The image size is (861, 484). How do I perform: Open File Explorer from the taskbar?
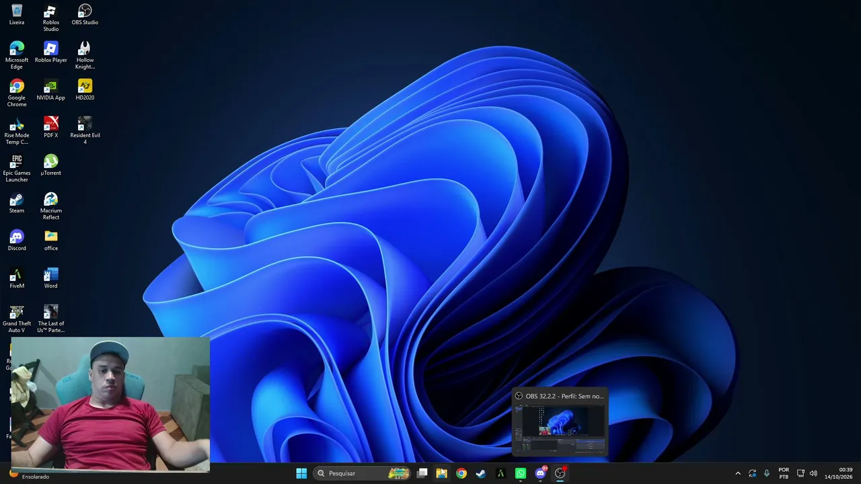pos(442,473)
